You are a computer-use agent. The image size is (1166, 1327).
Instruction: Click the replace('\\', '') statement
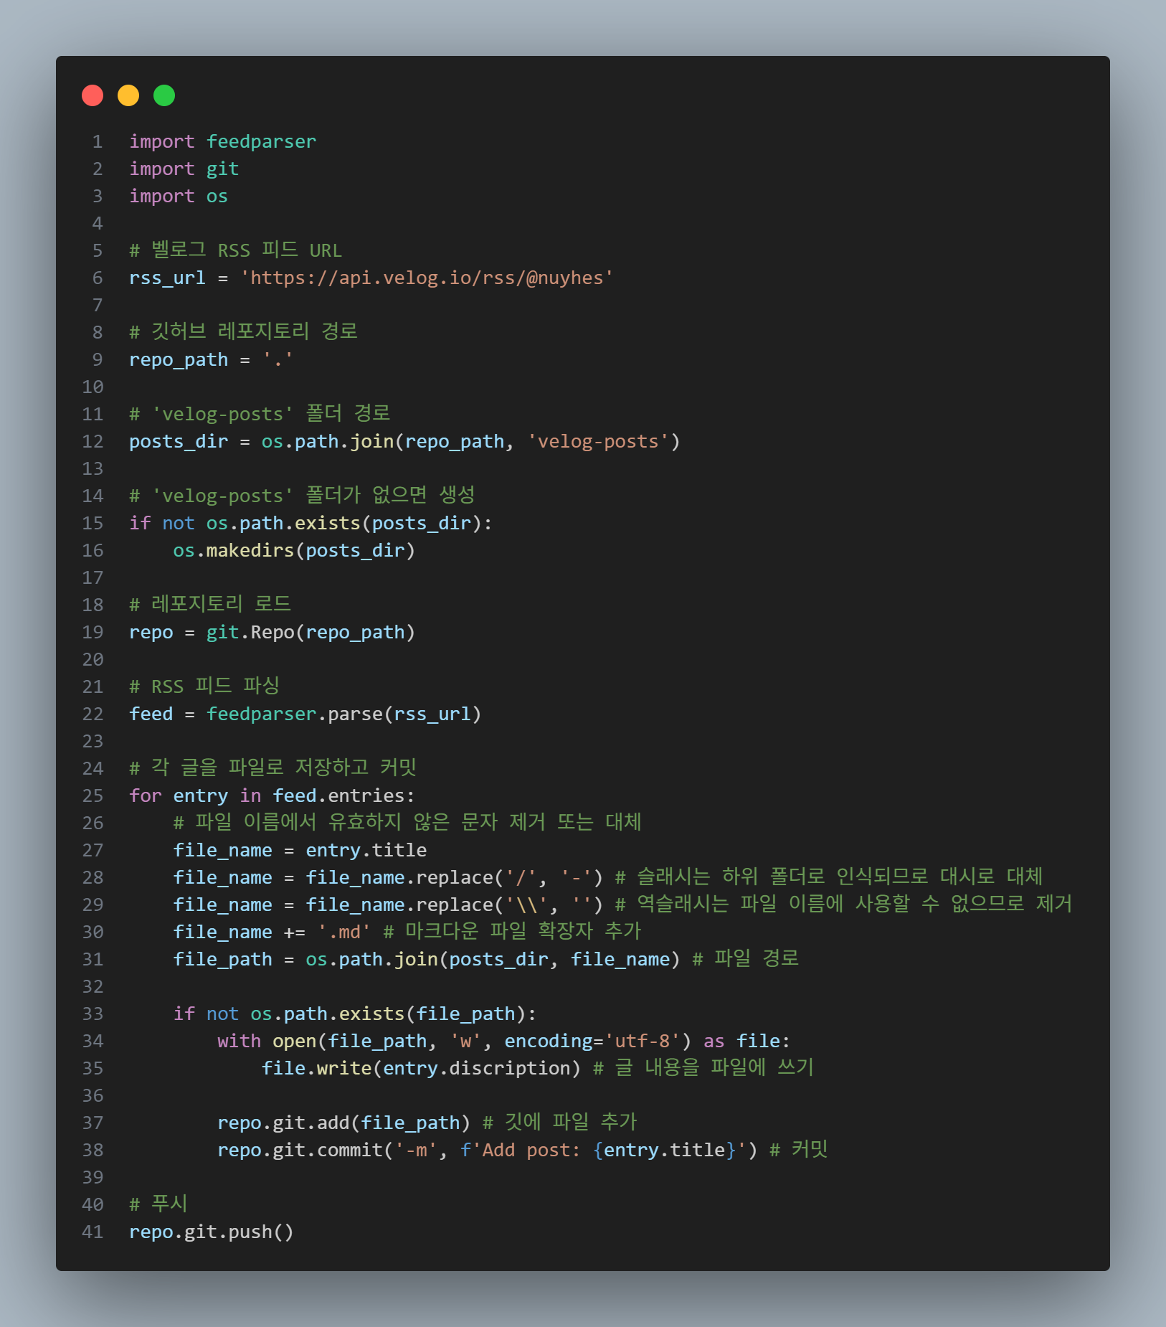[x=388, y=905]
